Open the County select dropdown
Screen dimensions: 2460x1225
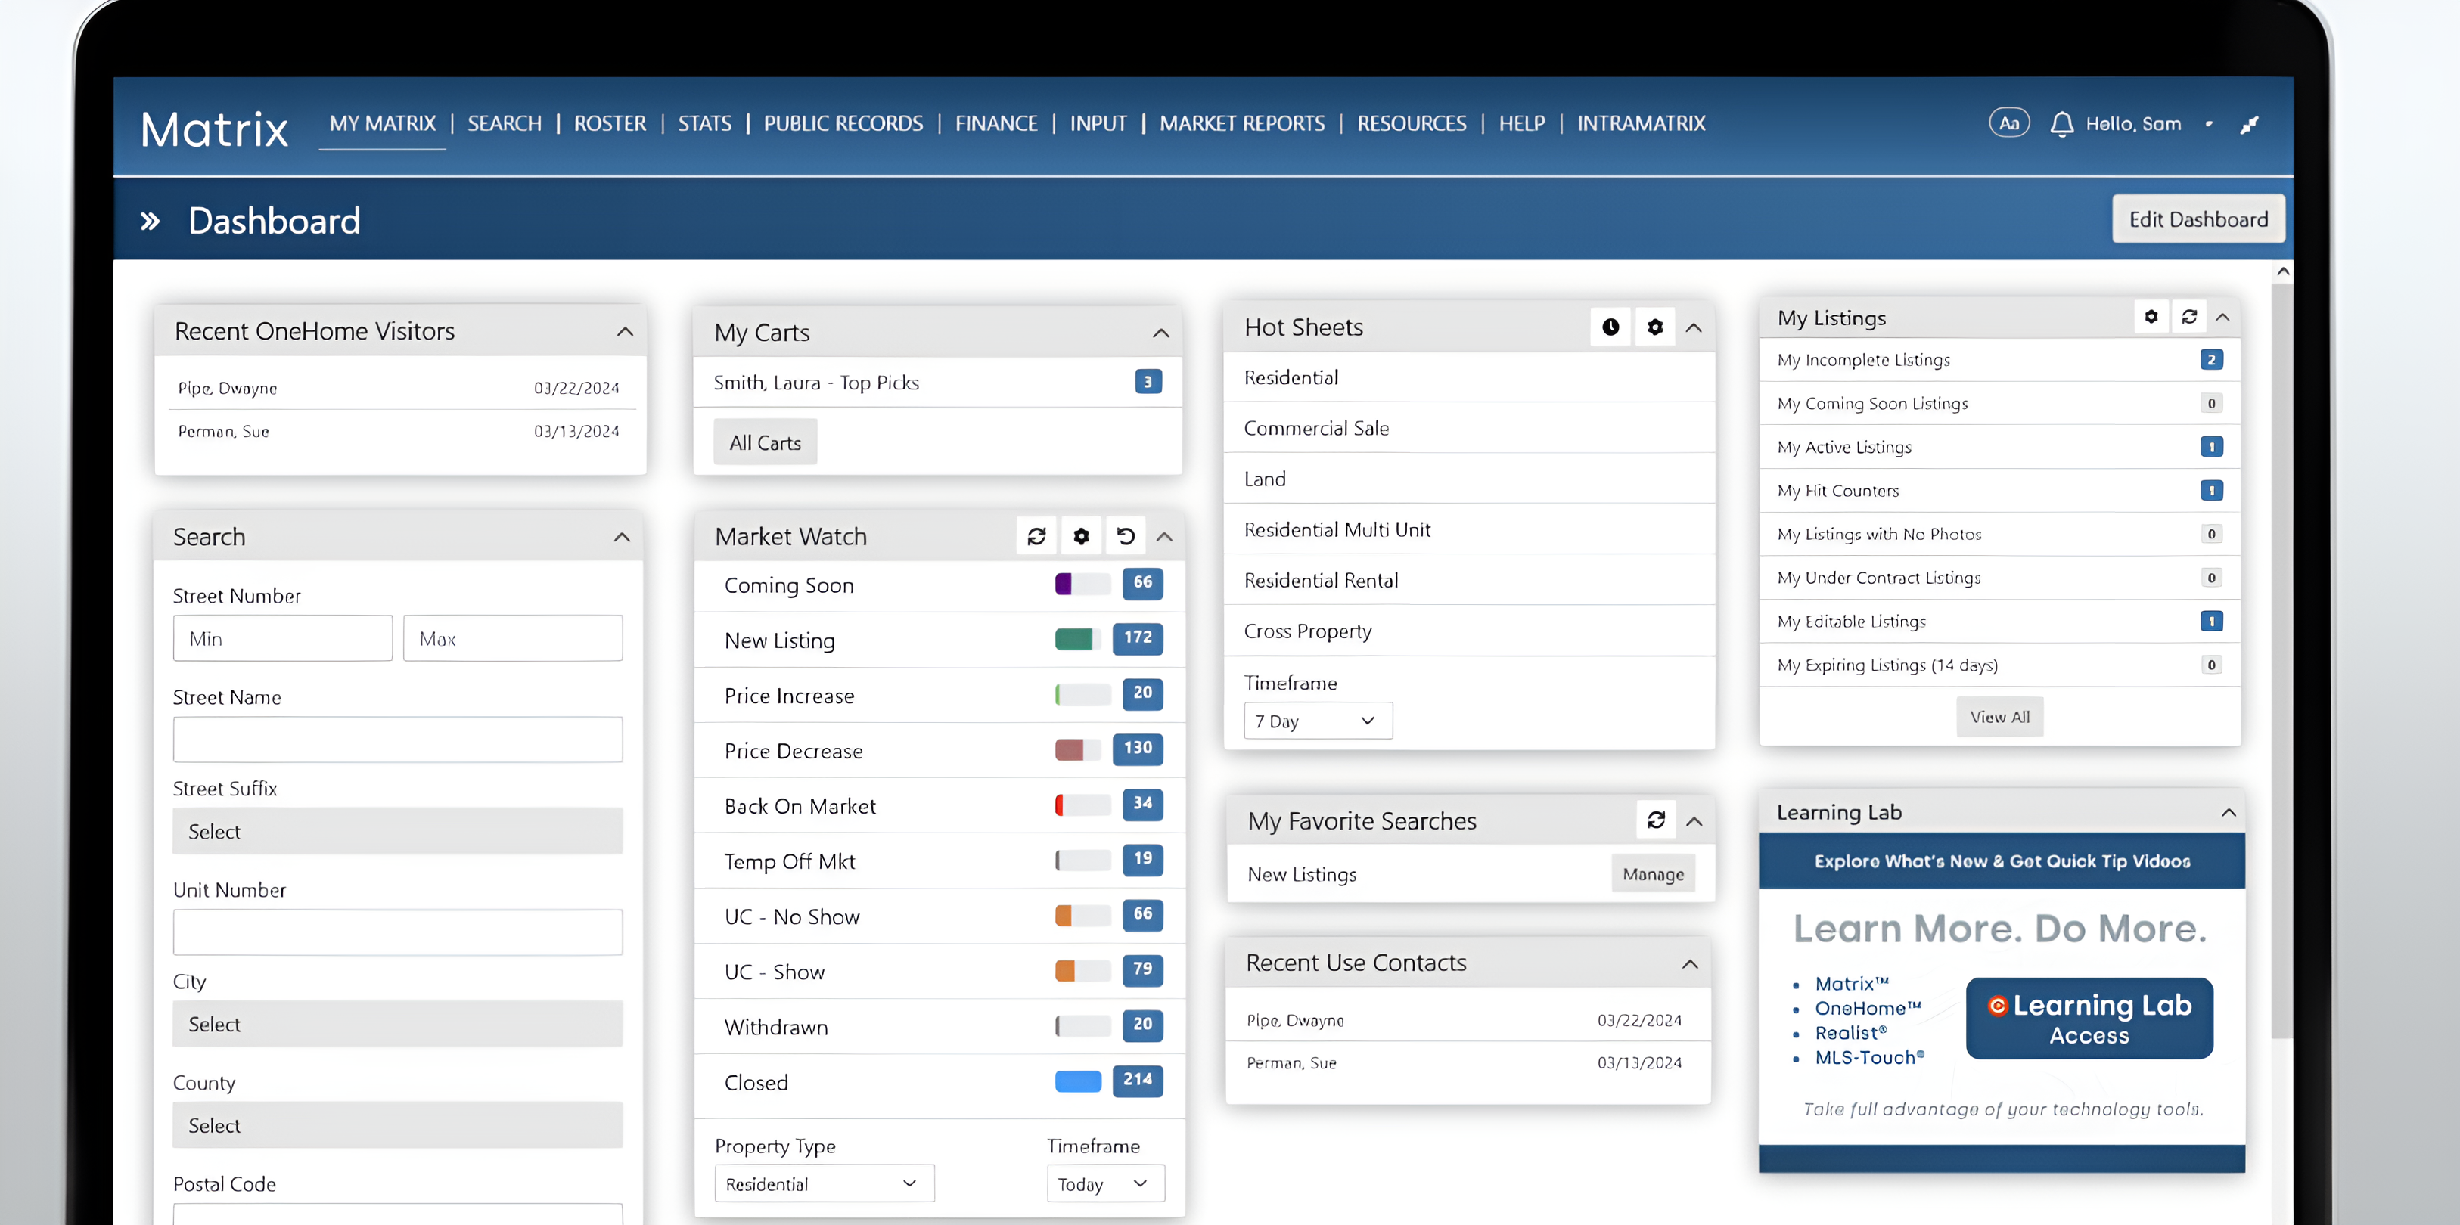(x=397, y=1124)
